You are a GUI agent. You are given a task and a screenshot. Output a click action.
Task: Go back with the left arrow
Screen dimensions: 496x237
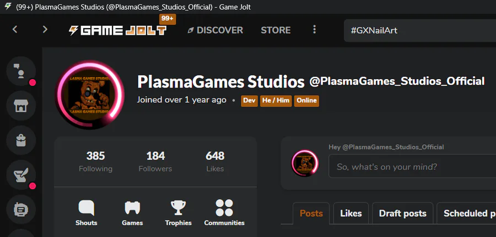point(15,30)
